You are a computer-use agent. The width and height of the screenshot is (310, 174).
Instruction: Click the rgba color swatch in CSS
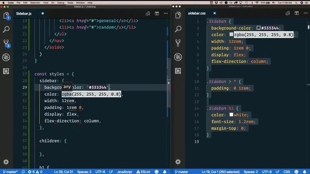pyautogui.click(x=231, y=34)
